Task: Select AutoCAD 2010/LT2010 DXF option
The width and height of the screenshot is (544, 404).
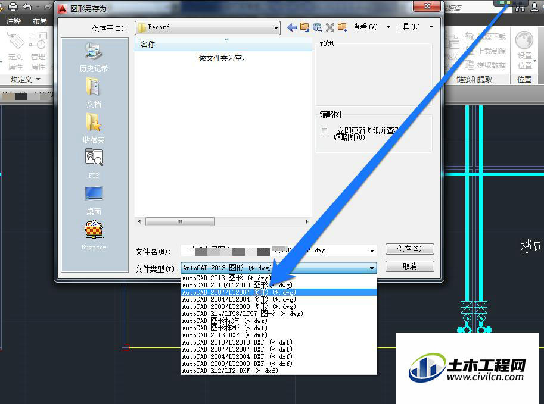Action: [x=279, y=342]
